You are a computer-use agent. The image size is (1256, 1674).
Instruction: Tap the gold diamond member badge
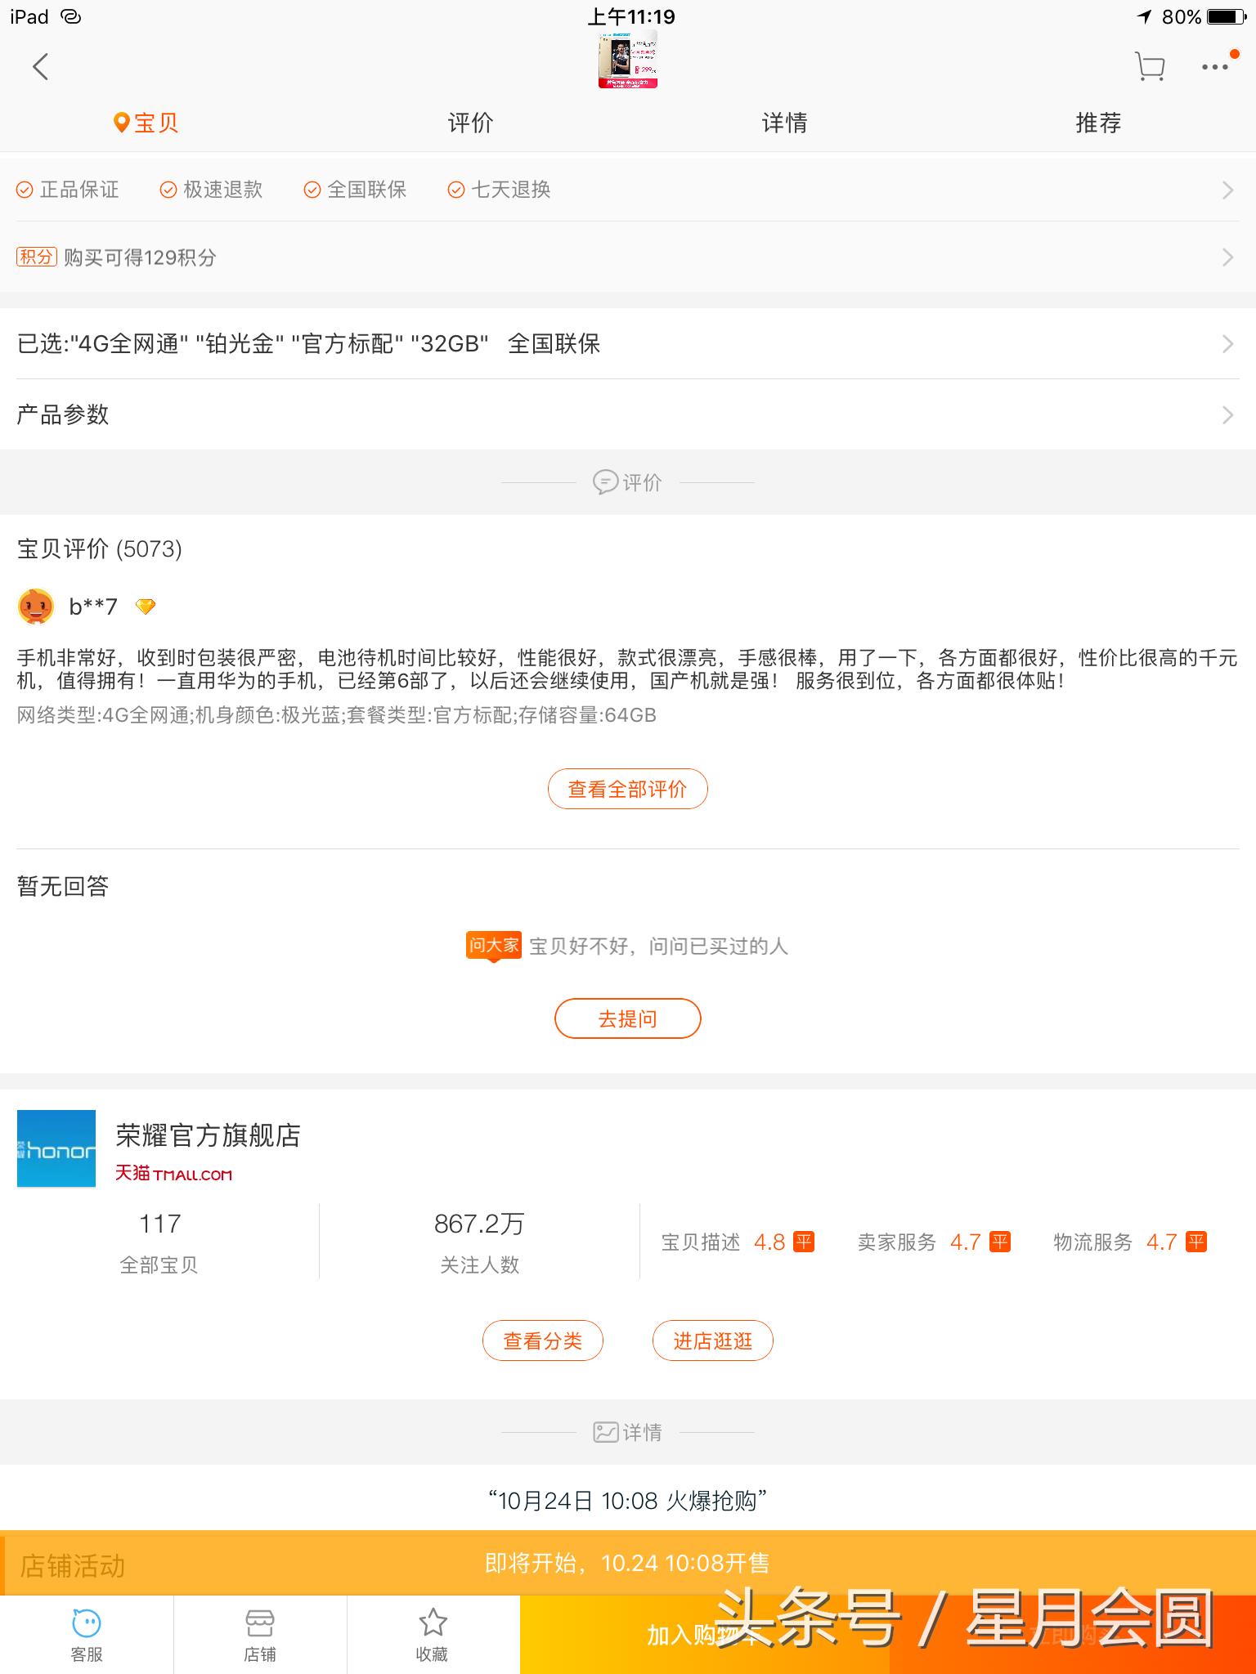(x=146, y=606)
